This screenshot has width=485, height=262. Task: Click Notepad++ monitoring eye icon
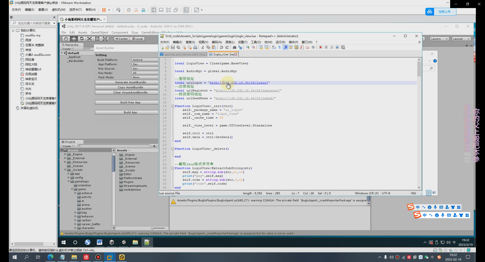point(313,47)
